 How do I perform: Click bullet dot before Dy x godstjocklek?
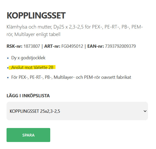8,58
